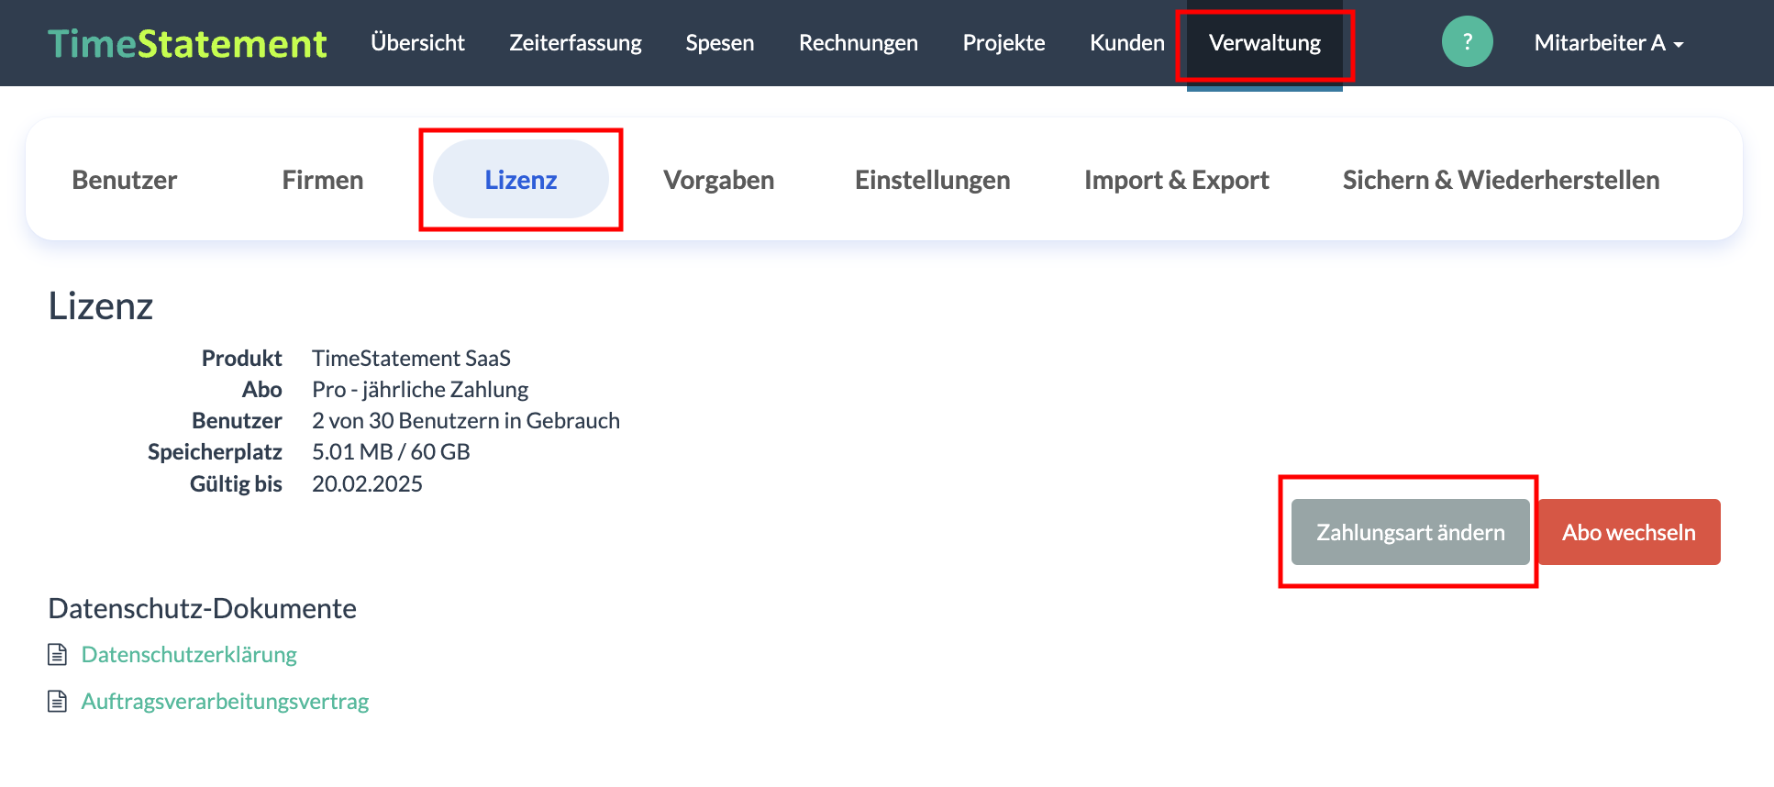Screen dimensions: 1774x787
Task: Click the TimeStatement logo
Action: click(x=187, y=43)
